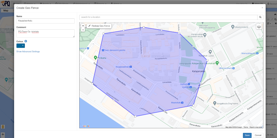Click the Katajanokan Liikuntahalli green pin
Image resolution: width=277 pixels, height=138 pixels.
click(217, 63)
